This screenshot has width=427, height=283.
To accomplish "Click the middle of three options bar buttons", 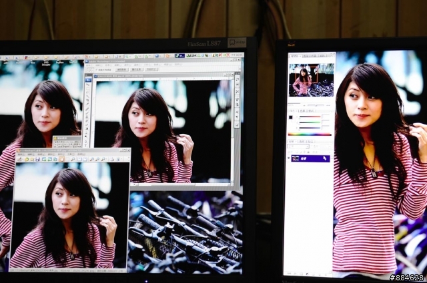I will [x=137, y=70].
